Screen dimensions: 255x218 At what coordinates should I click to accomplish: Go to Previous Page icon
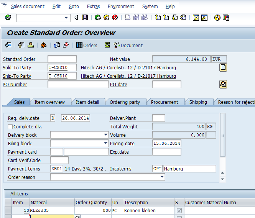166,17
